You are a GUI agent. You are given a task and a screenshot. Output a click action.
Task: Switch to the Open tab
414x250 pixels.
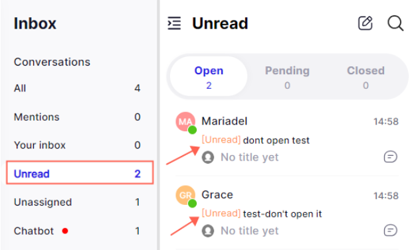(x=209, y=77)
